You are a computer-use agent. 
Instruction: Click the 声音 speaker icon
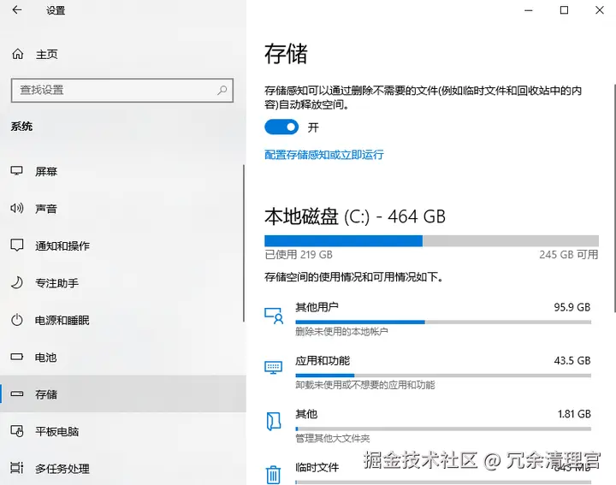(x=17, y=208)
